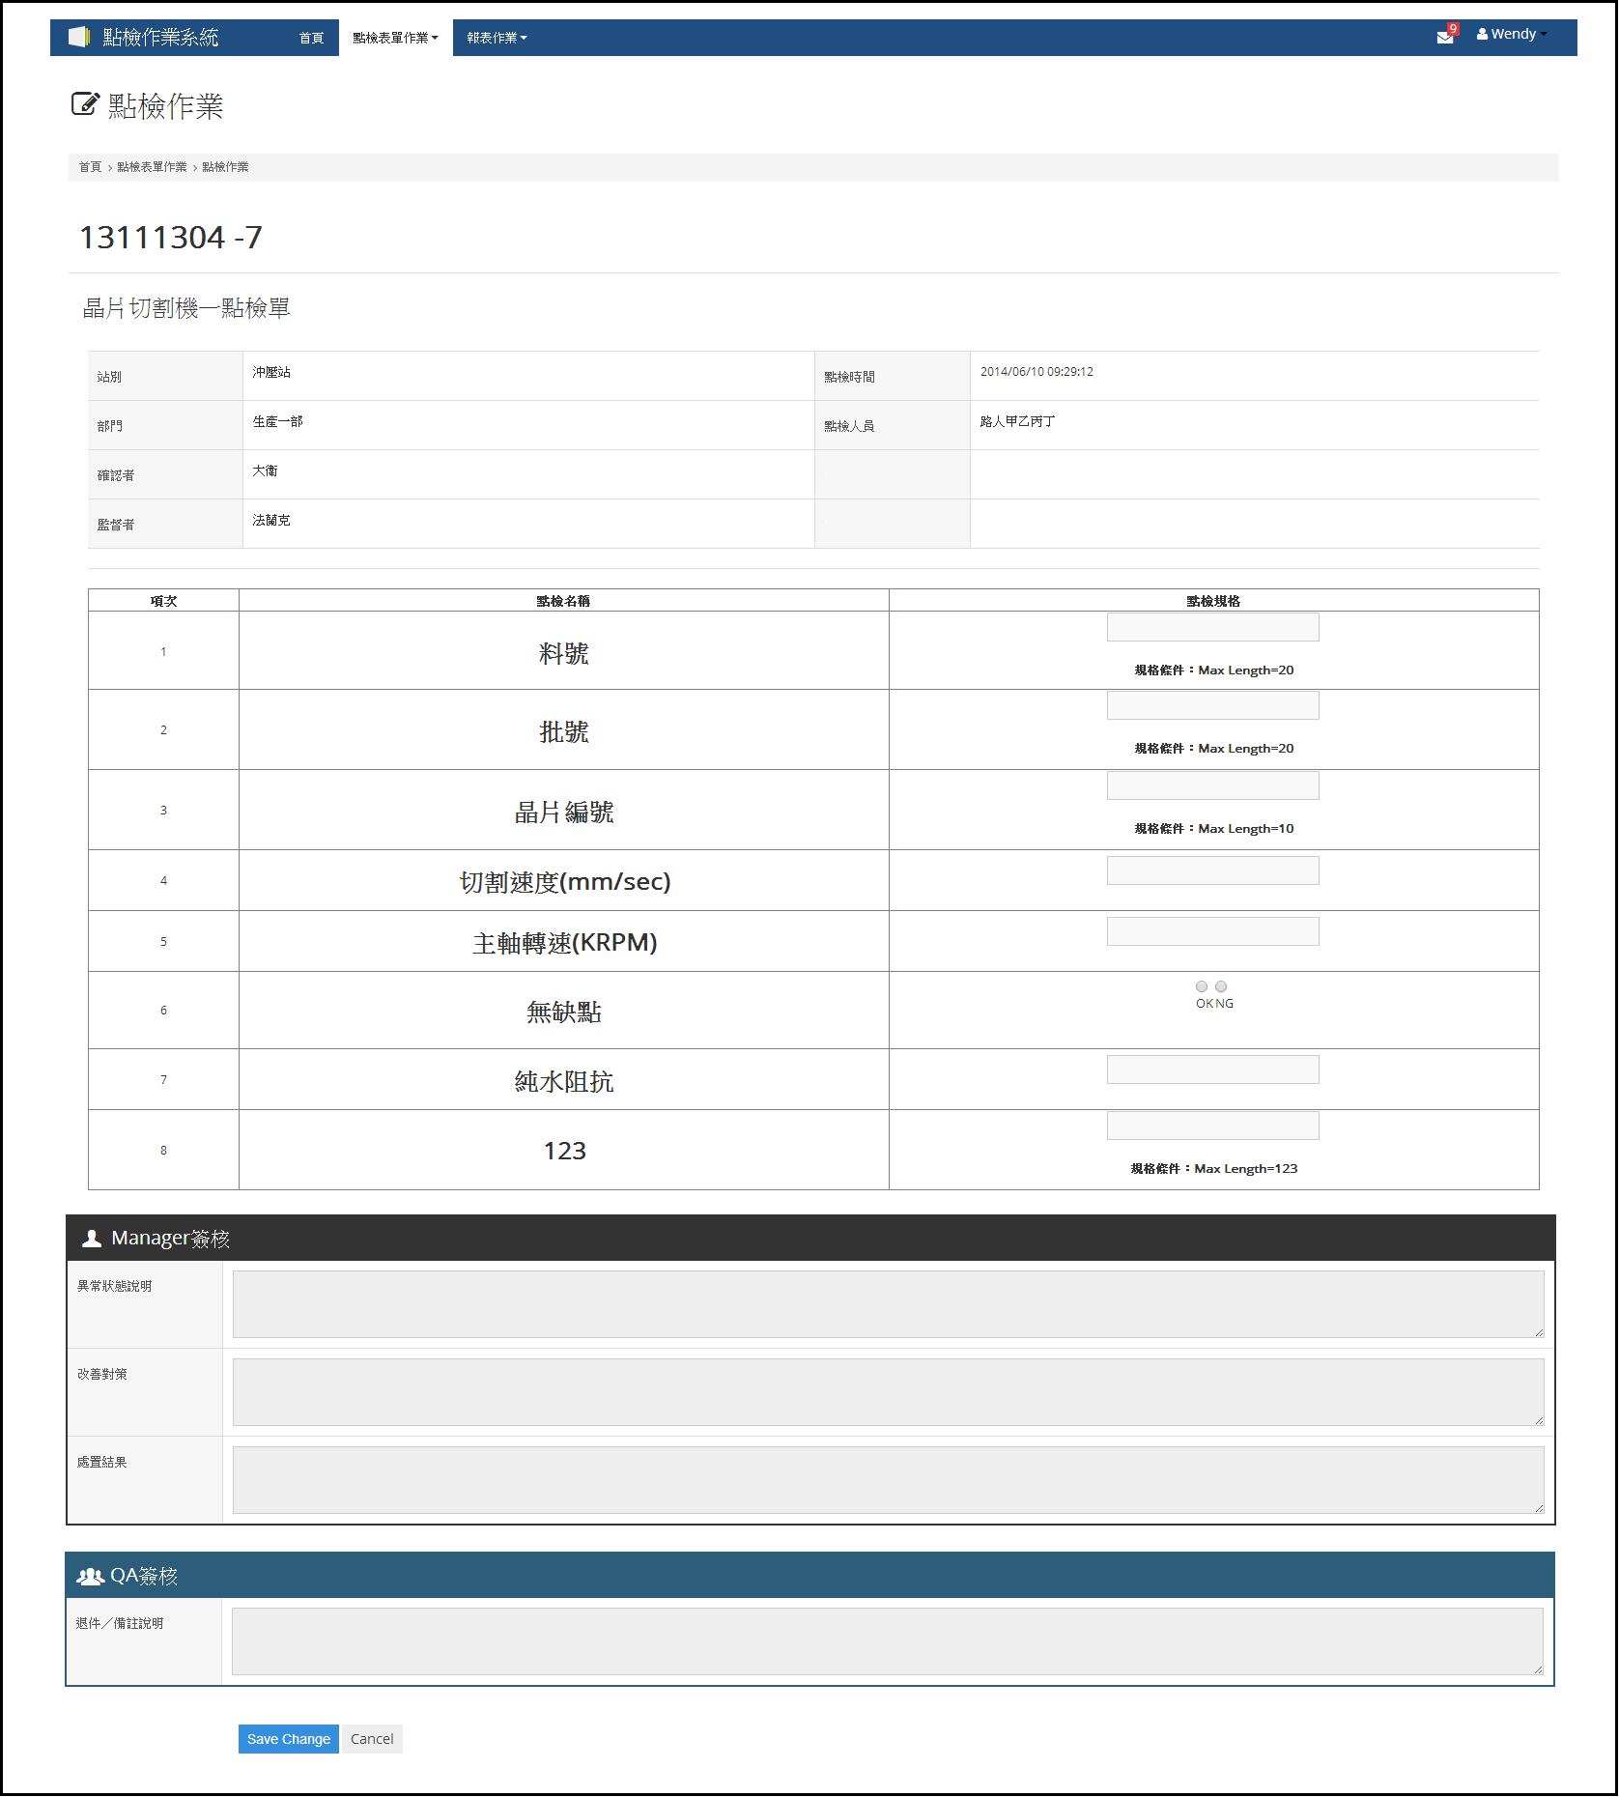
Task: Select the OK radio button for 無缺點
Action: coord(1201,985)
